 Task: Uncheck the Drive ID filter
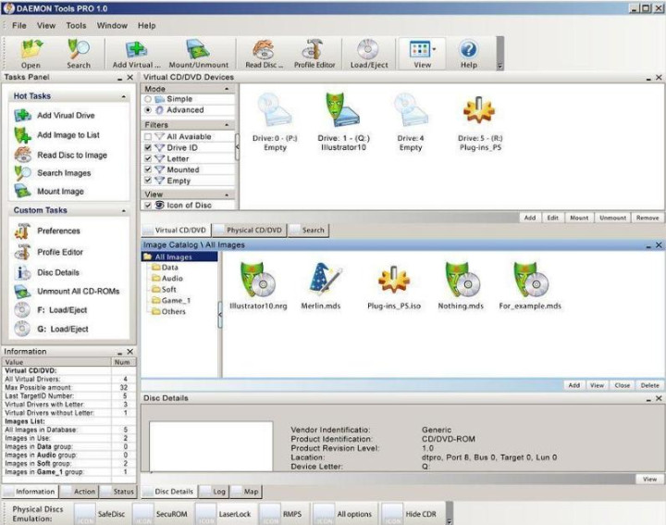(x=148, y=147)
